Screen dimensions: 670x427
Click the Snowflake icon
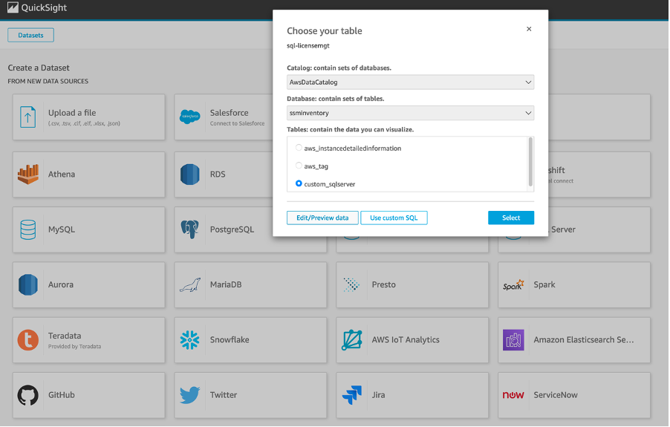click(189, 340)
